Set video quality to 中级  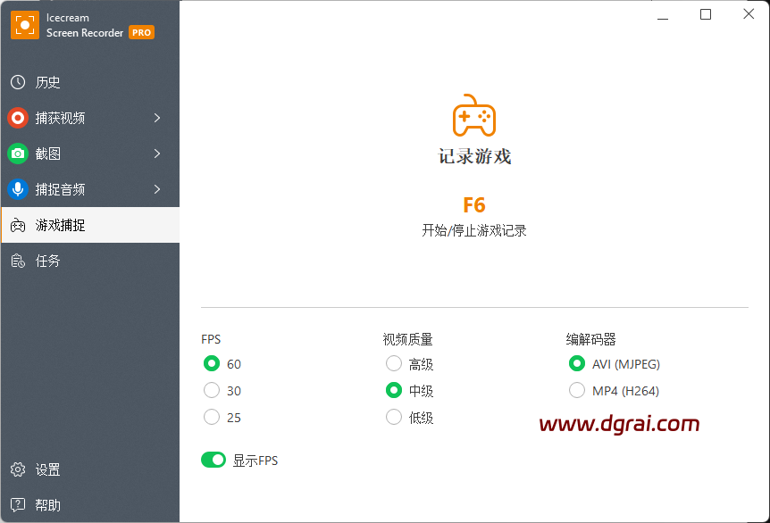click(x=394, y=391)
